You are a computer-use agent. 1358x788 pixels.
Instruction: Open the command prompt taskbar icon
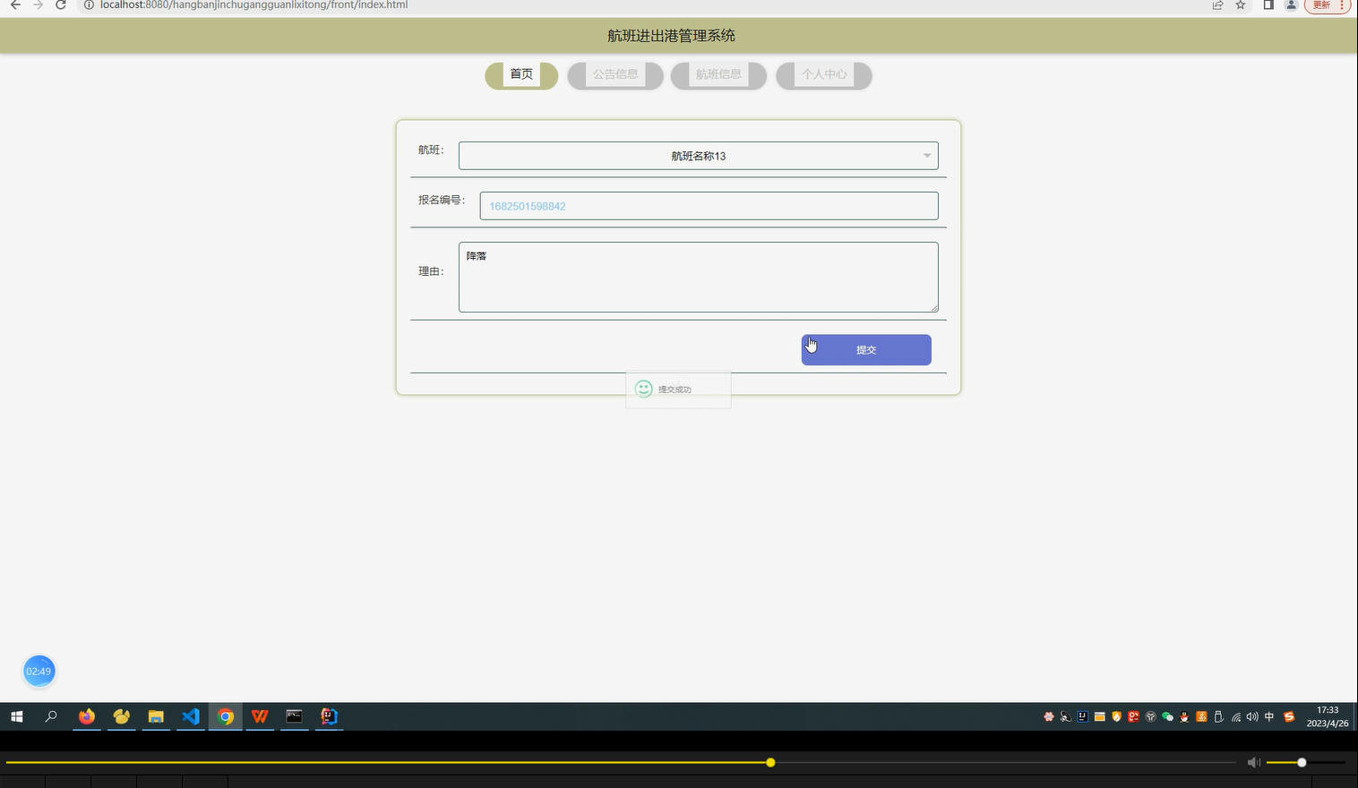coord(294,716)
